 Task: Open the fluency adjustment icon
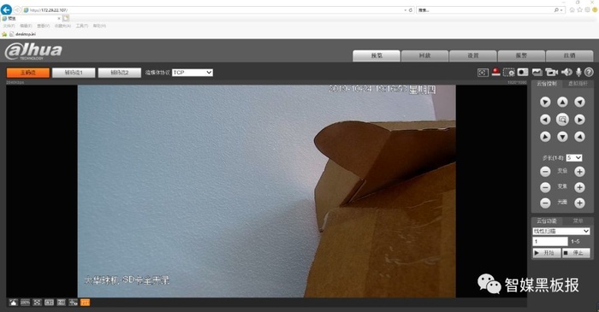(x=61, y=303)
